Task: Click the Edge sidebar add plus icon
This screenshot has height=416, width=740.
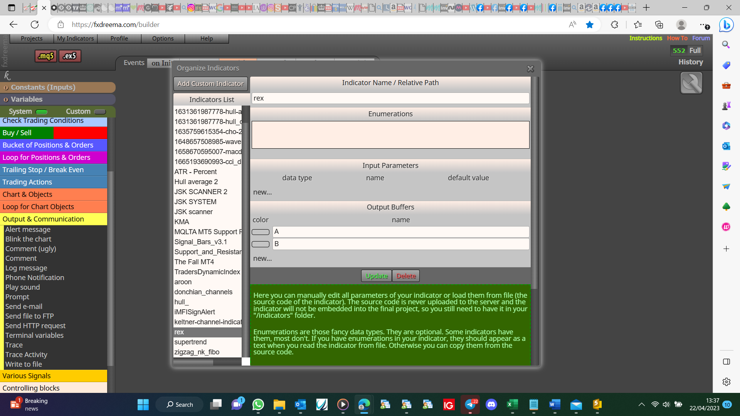Action: [x=726, y=249]
